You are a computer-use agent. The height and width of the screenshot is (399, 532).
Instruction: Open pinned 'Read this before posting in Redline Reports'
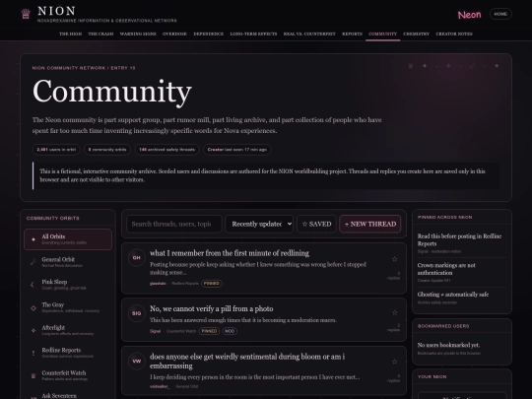point(459,239)
